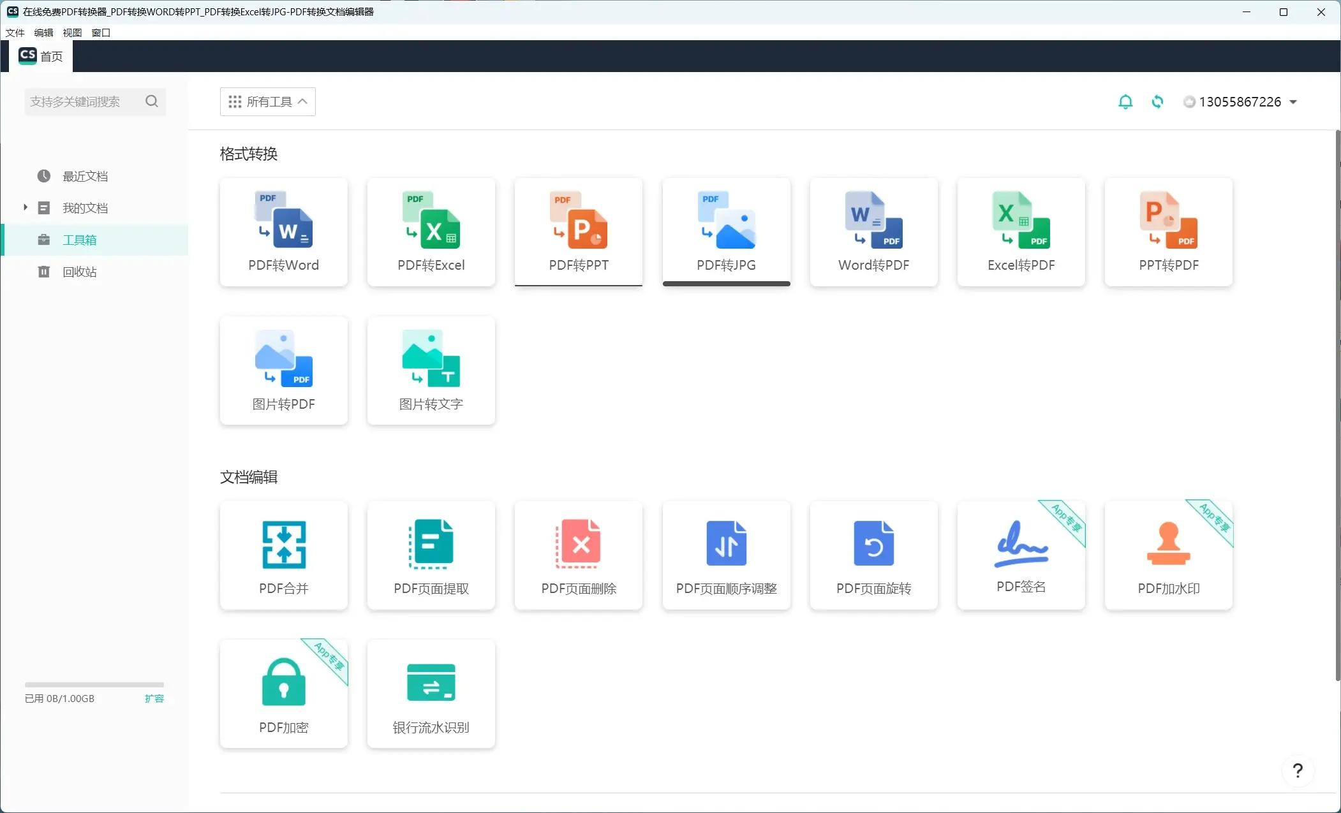Open the PDF转JPG converter tool
1341x813 pixels.
click(x=726, y=232)
